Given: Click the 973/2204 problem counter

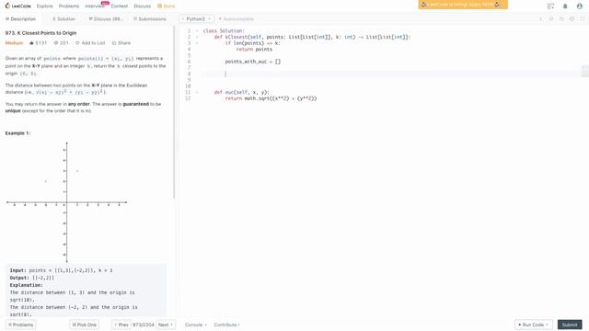Looking at the screenshot, I should pyautogui.click(x=144, y=325).
